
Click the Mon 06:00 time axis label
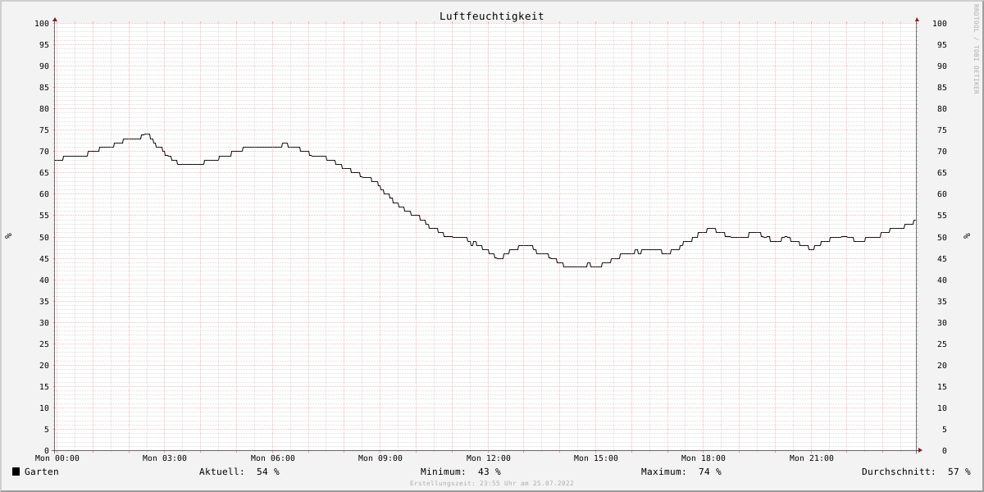273,458
